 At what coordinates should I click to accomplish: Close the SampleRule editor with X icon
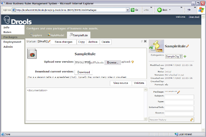click(x=145, y=41)
